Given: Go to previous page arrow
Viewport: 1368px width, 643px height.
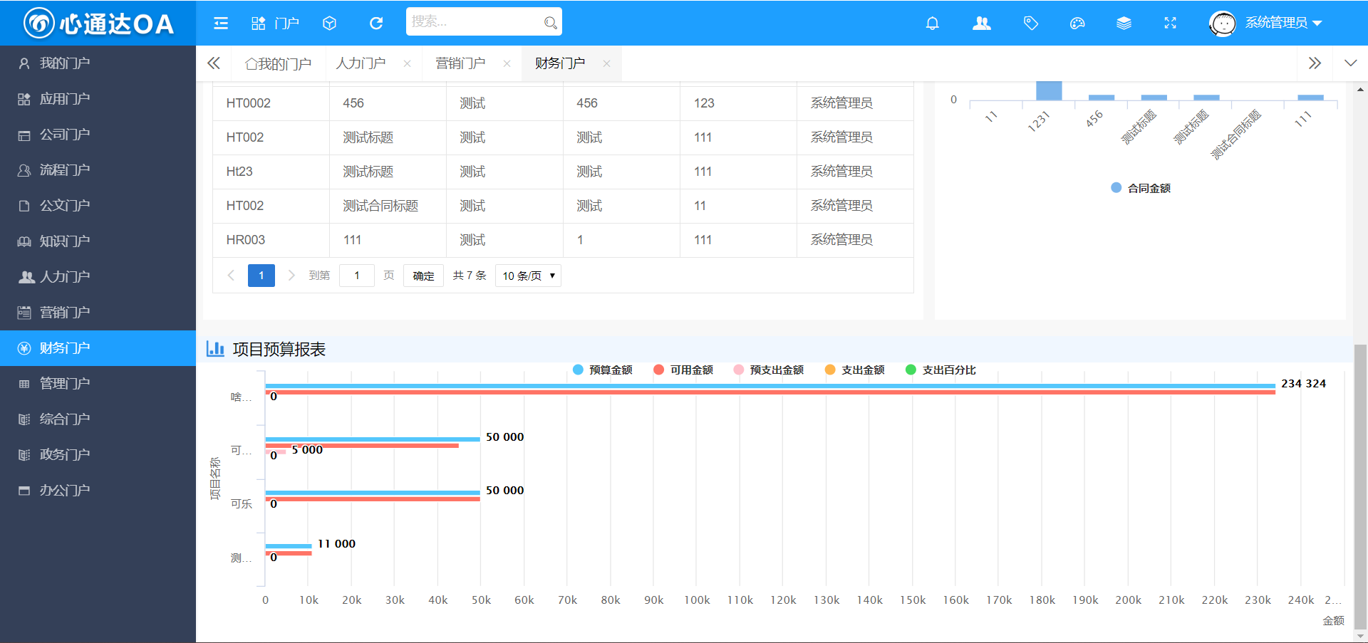Looking at the screenshot, I should coord(231,276).
